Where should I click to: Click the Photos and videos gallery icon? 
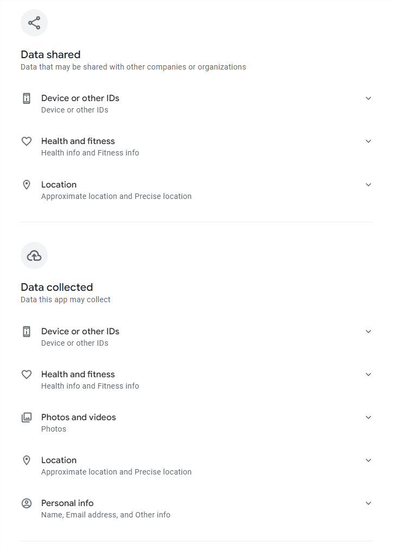pyautogui.click(x=27, y=417)
